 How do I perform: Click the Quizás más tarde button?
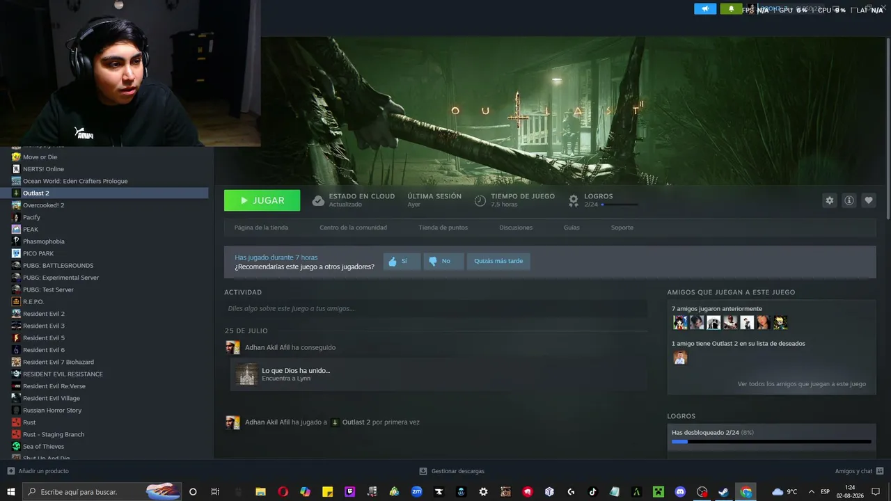coord(498,262)
